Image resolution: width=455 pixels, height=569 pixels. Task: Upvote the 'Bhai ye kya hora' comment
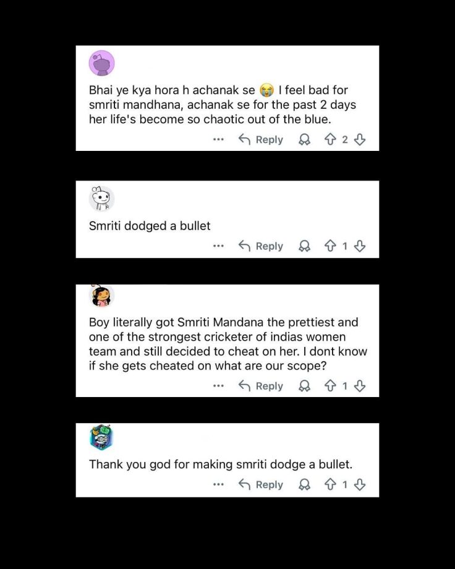(x=330, y=140)
